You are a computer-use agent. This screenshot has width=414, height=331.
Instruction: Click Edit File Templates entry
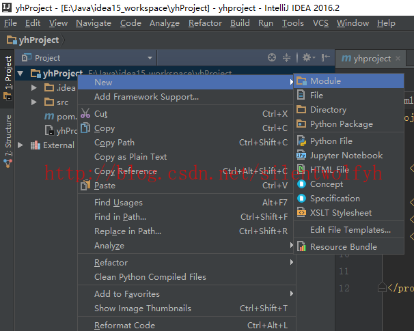click(350, 230)
